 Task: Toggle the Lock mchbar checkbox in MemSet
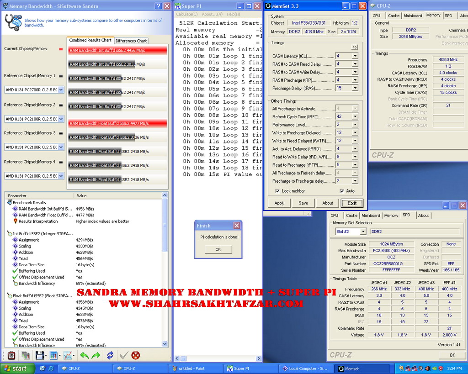(x=277, y=191)
